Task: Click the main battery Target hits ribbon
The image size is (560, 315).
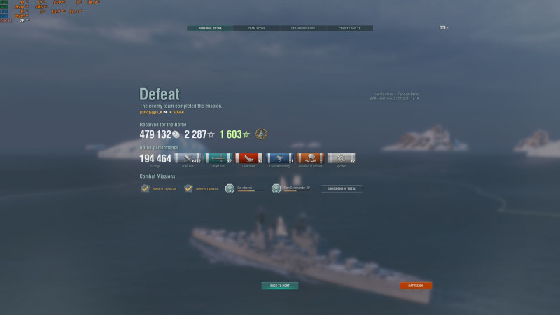Action: click(x=188, y=158)
